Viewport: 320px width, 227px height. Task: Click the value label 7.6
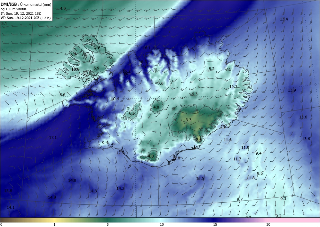point(161,84)
